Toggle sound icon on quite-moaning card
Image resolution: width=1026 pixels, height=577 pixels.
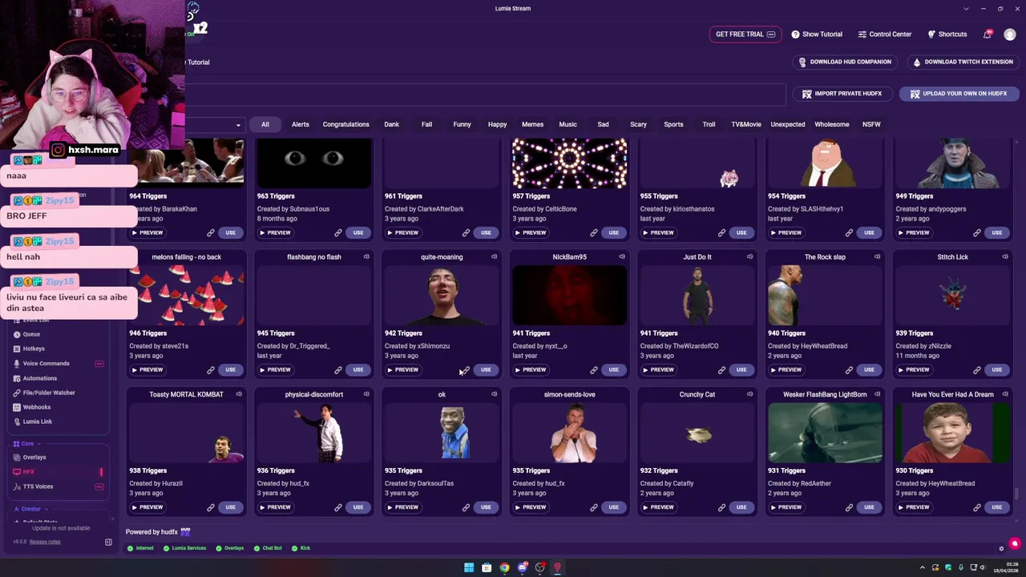tap(494, 257)
